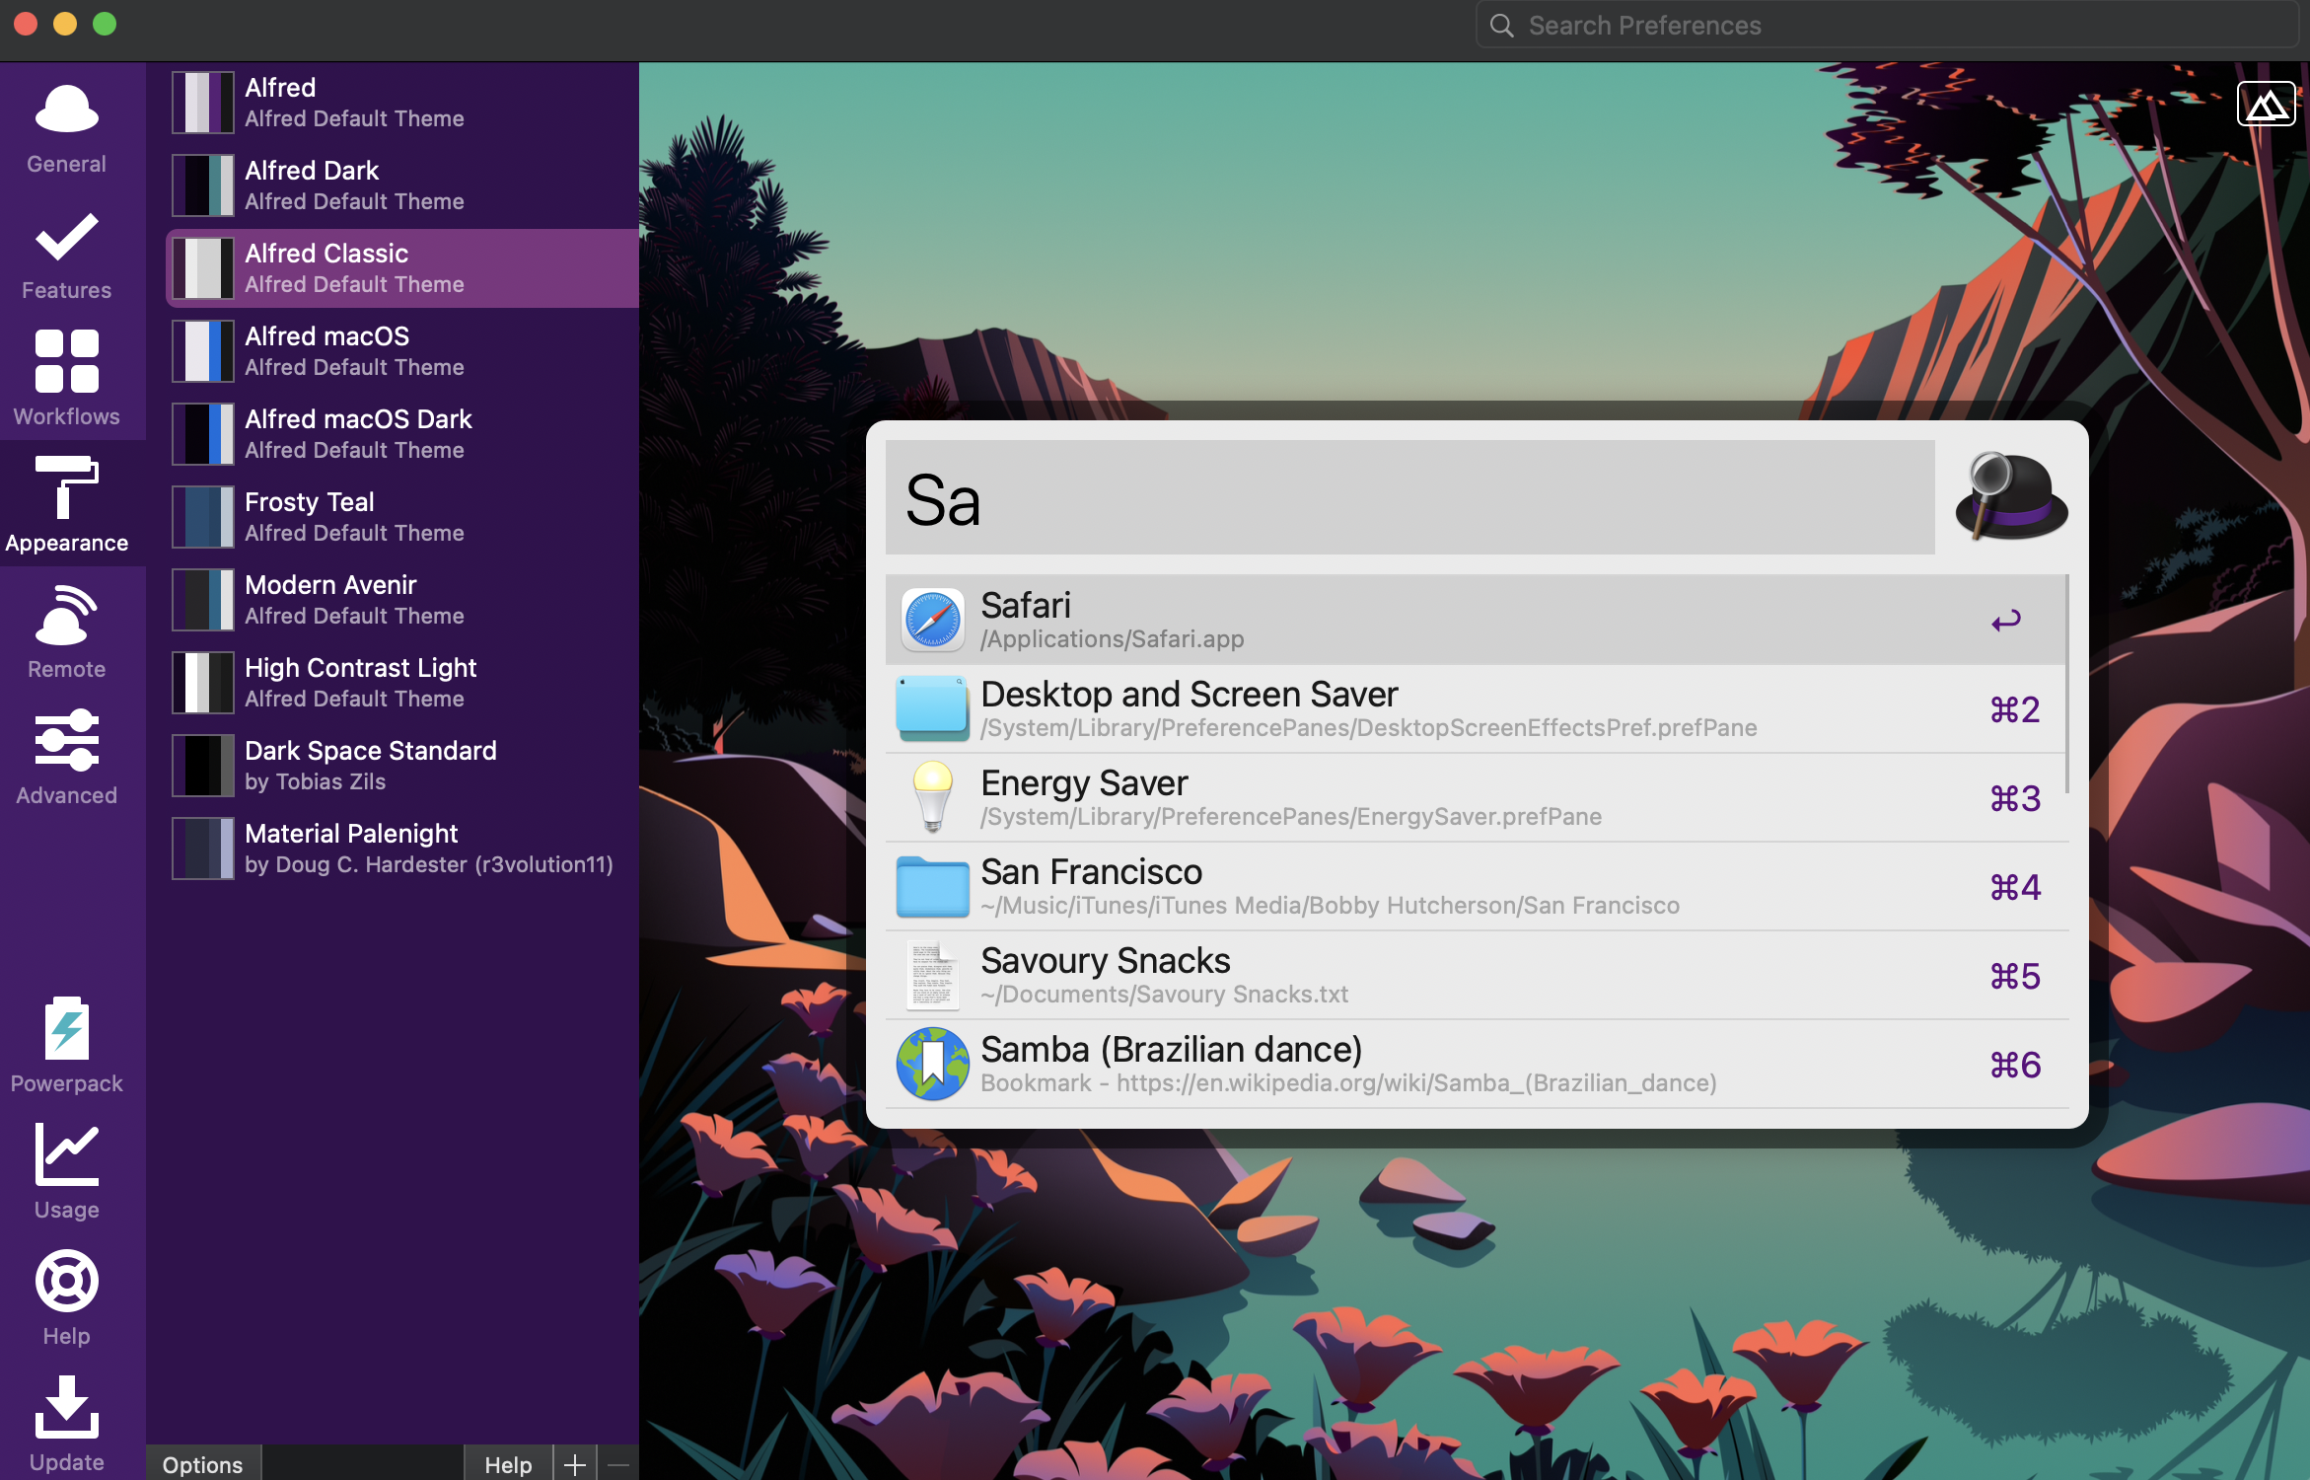2310x1480 pixels.
Task: Click the ~/Documents/Savoury Snacks.txt subtitle
Action: pyautogui.click(x=1165, y=995)
